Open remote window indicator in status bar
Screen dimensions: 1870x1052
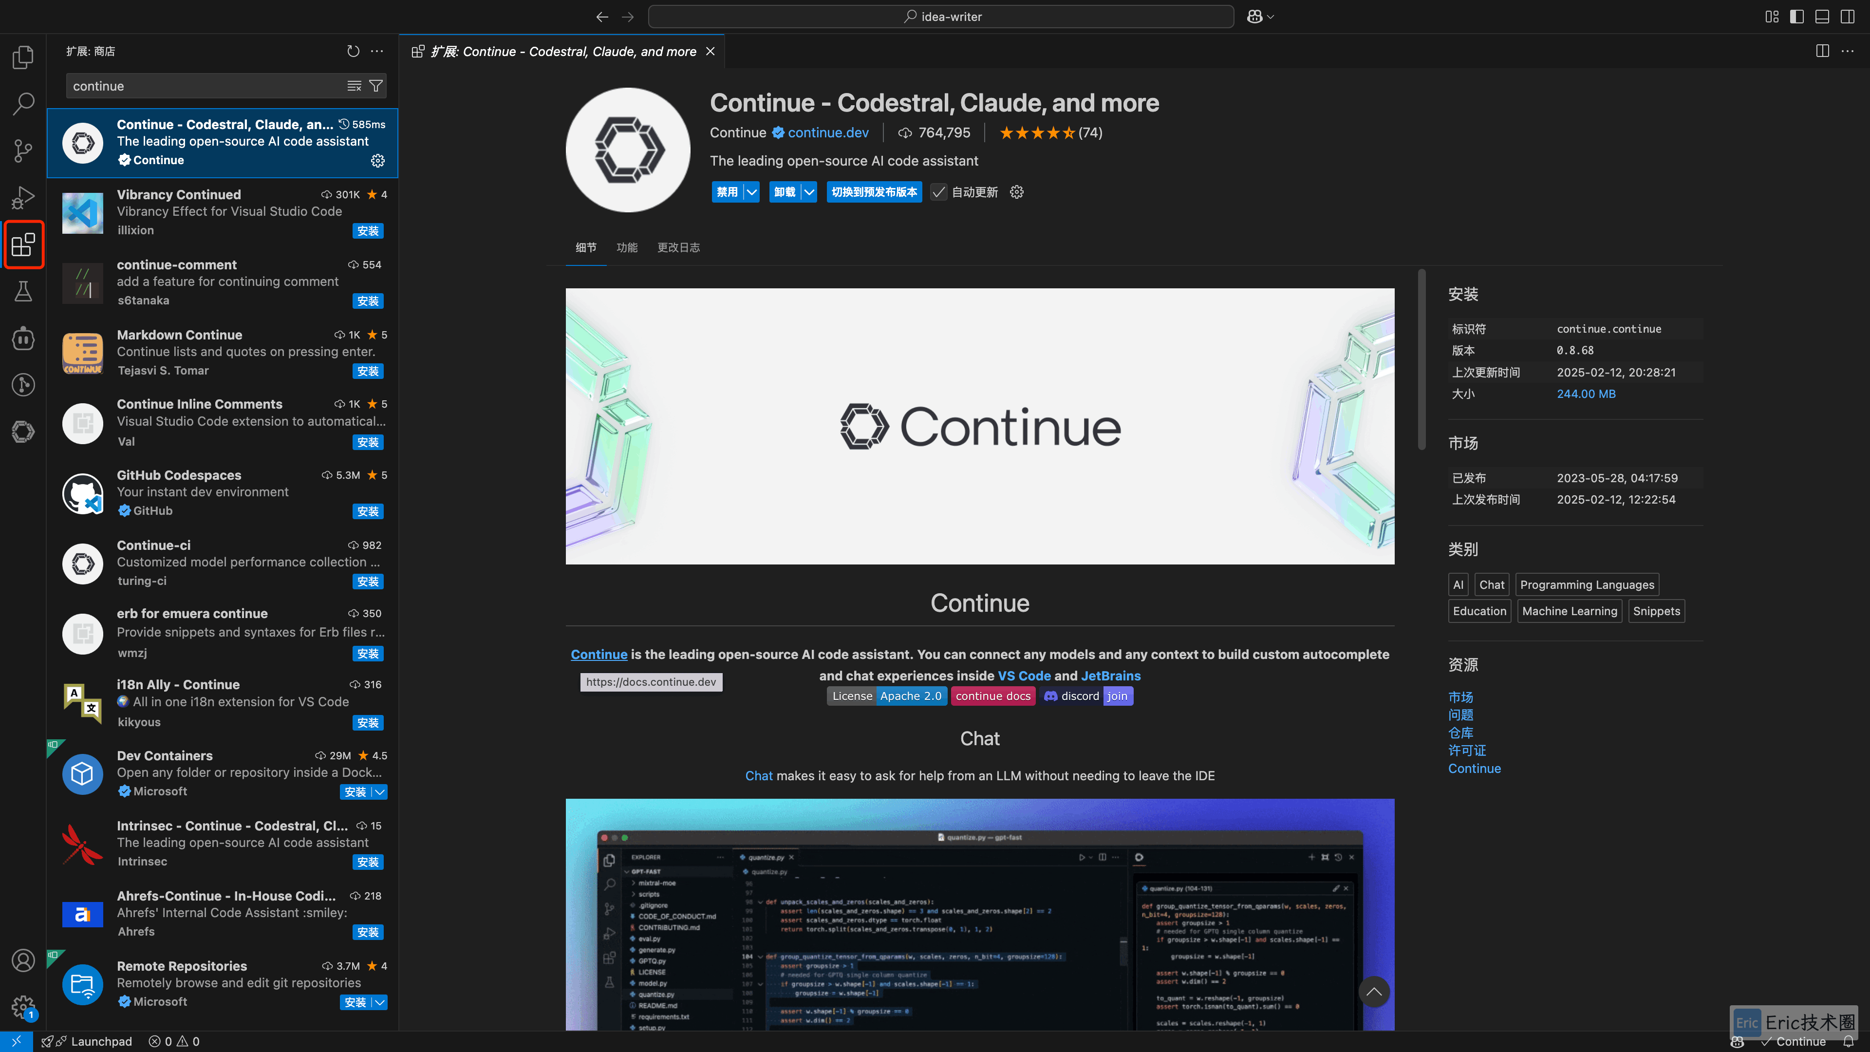tap(16, 1041)
